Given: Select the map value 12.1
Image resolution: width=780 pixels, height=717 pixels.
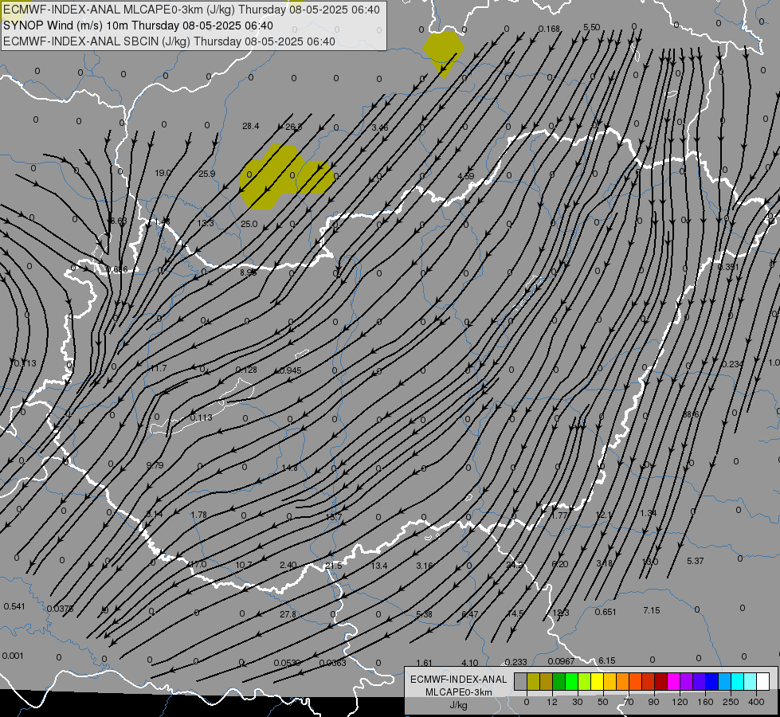Looking at the screenshot, I should point(603,515).
